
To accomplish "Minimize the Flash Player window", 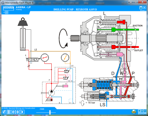I will click(131, 2).
